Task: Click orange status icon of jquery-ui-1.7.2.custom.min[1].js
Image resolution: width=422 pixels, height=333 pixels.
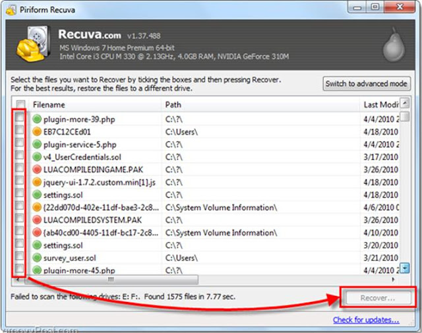Action: (37, 182)
